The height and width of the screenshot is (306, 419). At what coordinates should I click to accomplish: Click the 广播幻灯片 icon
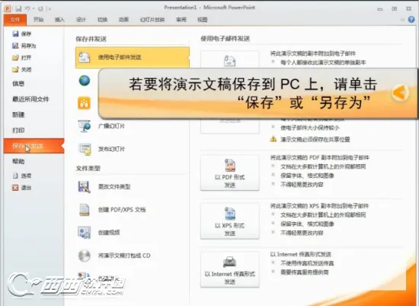tap(84, 126)
